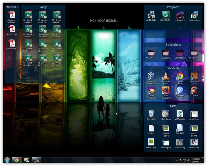Open the Guide to Dual Boot PDF
Viewport: 207px width, 166px height.
click(12, 17)
